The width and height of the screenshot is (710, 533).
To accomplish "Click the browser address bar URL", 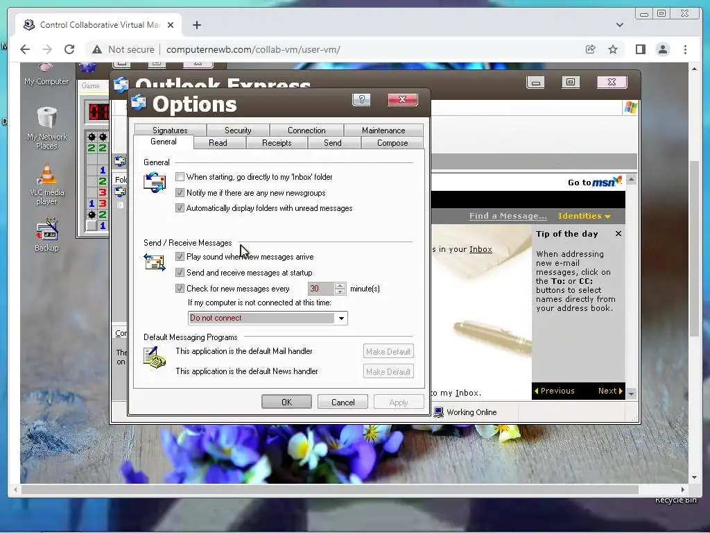I will point(253,49).
